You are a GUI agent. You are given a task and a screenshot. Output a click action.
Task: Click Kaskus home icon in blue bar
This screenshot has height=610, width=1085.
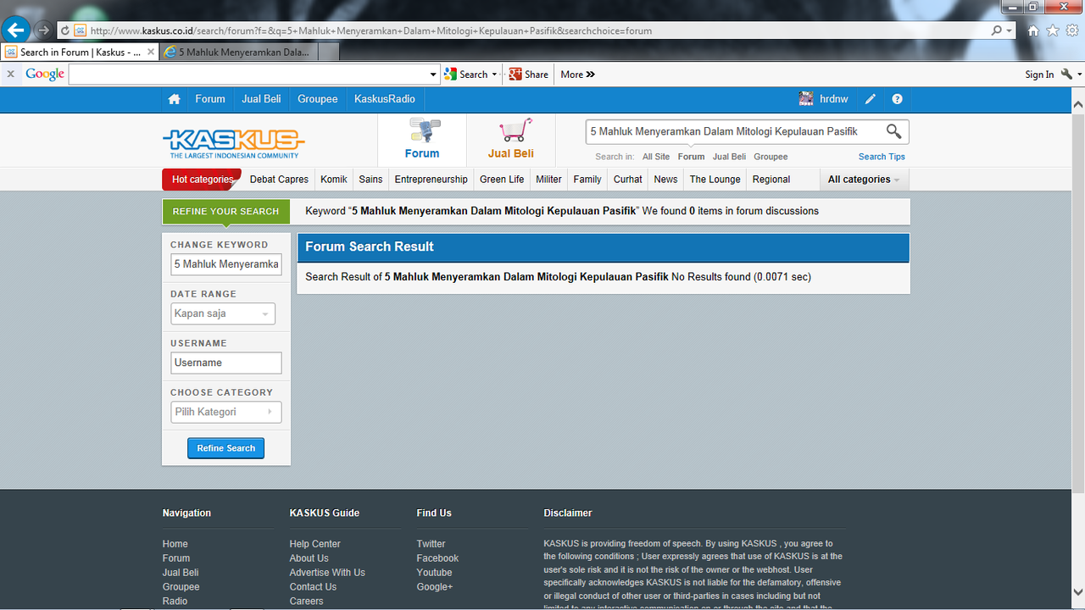[x=174, y=99]
